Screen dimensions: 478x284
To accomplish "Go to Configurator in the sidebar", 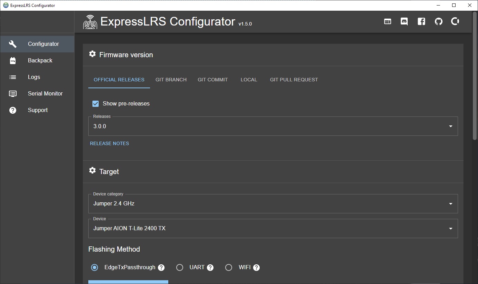I will 37,44.
